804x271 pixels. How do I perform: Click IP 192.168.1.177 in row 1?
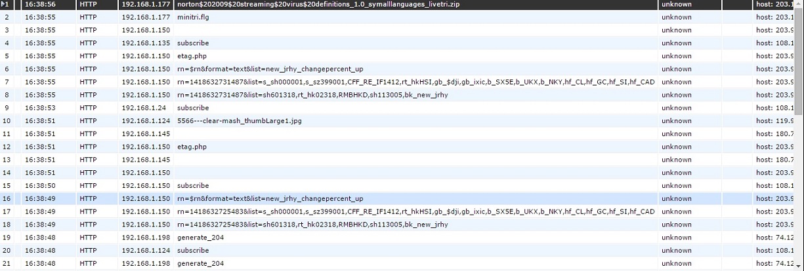point(146,4)
